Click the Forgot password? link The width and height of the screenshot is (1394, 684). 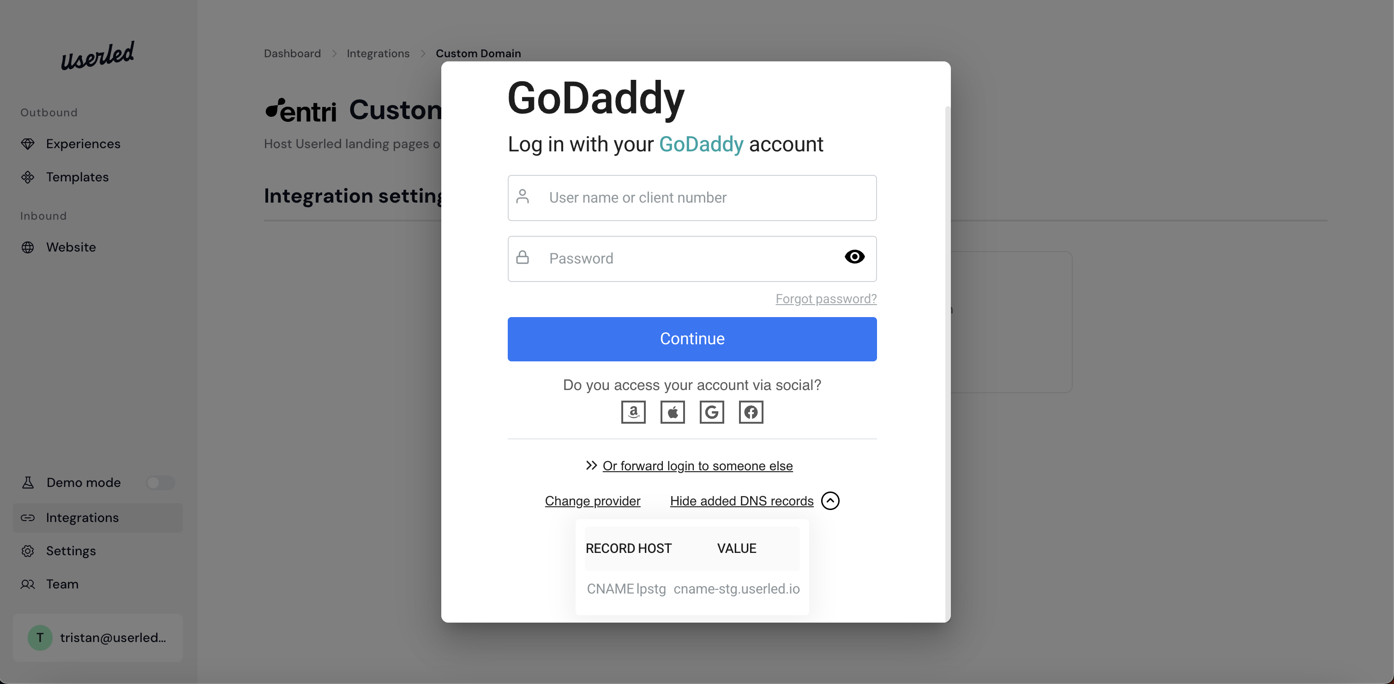(826, 299)
